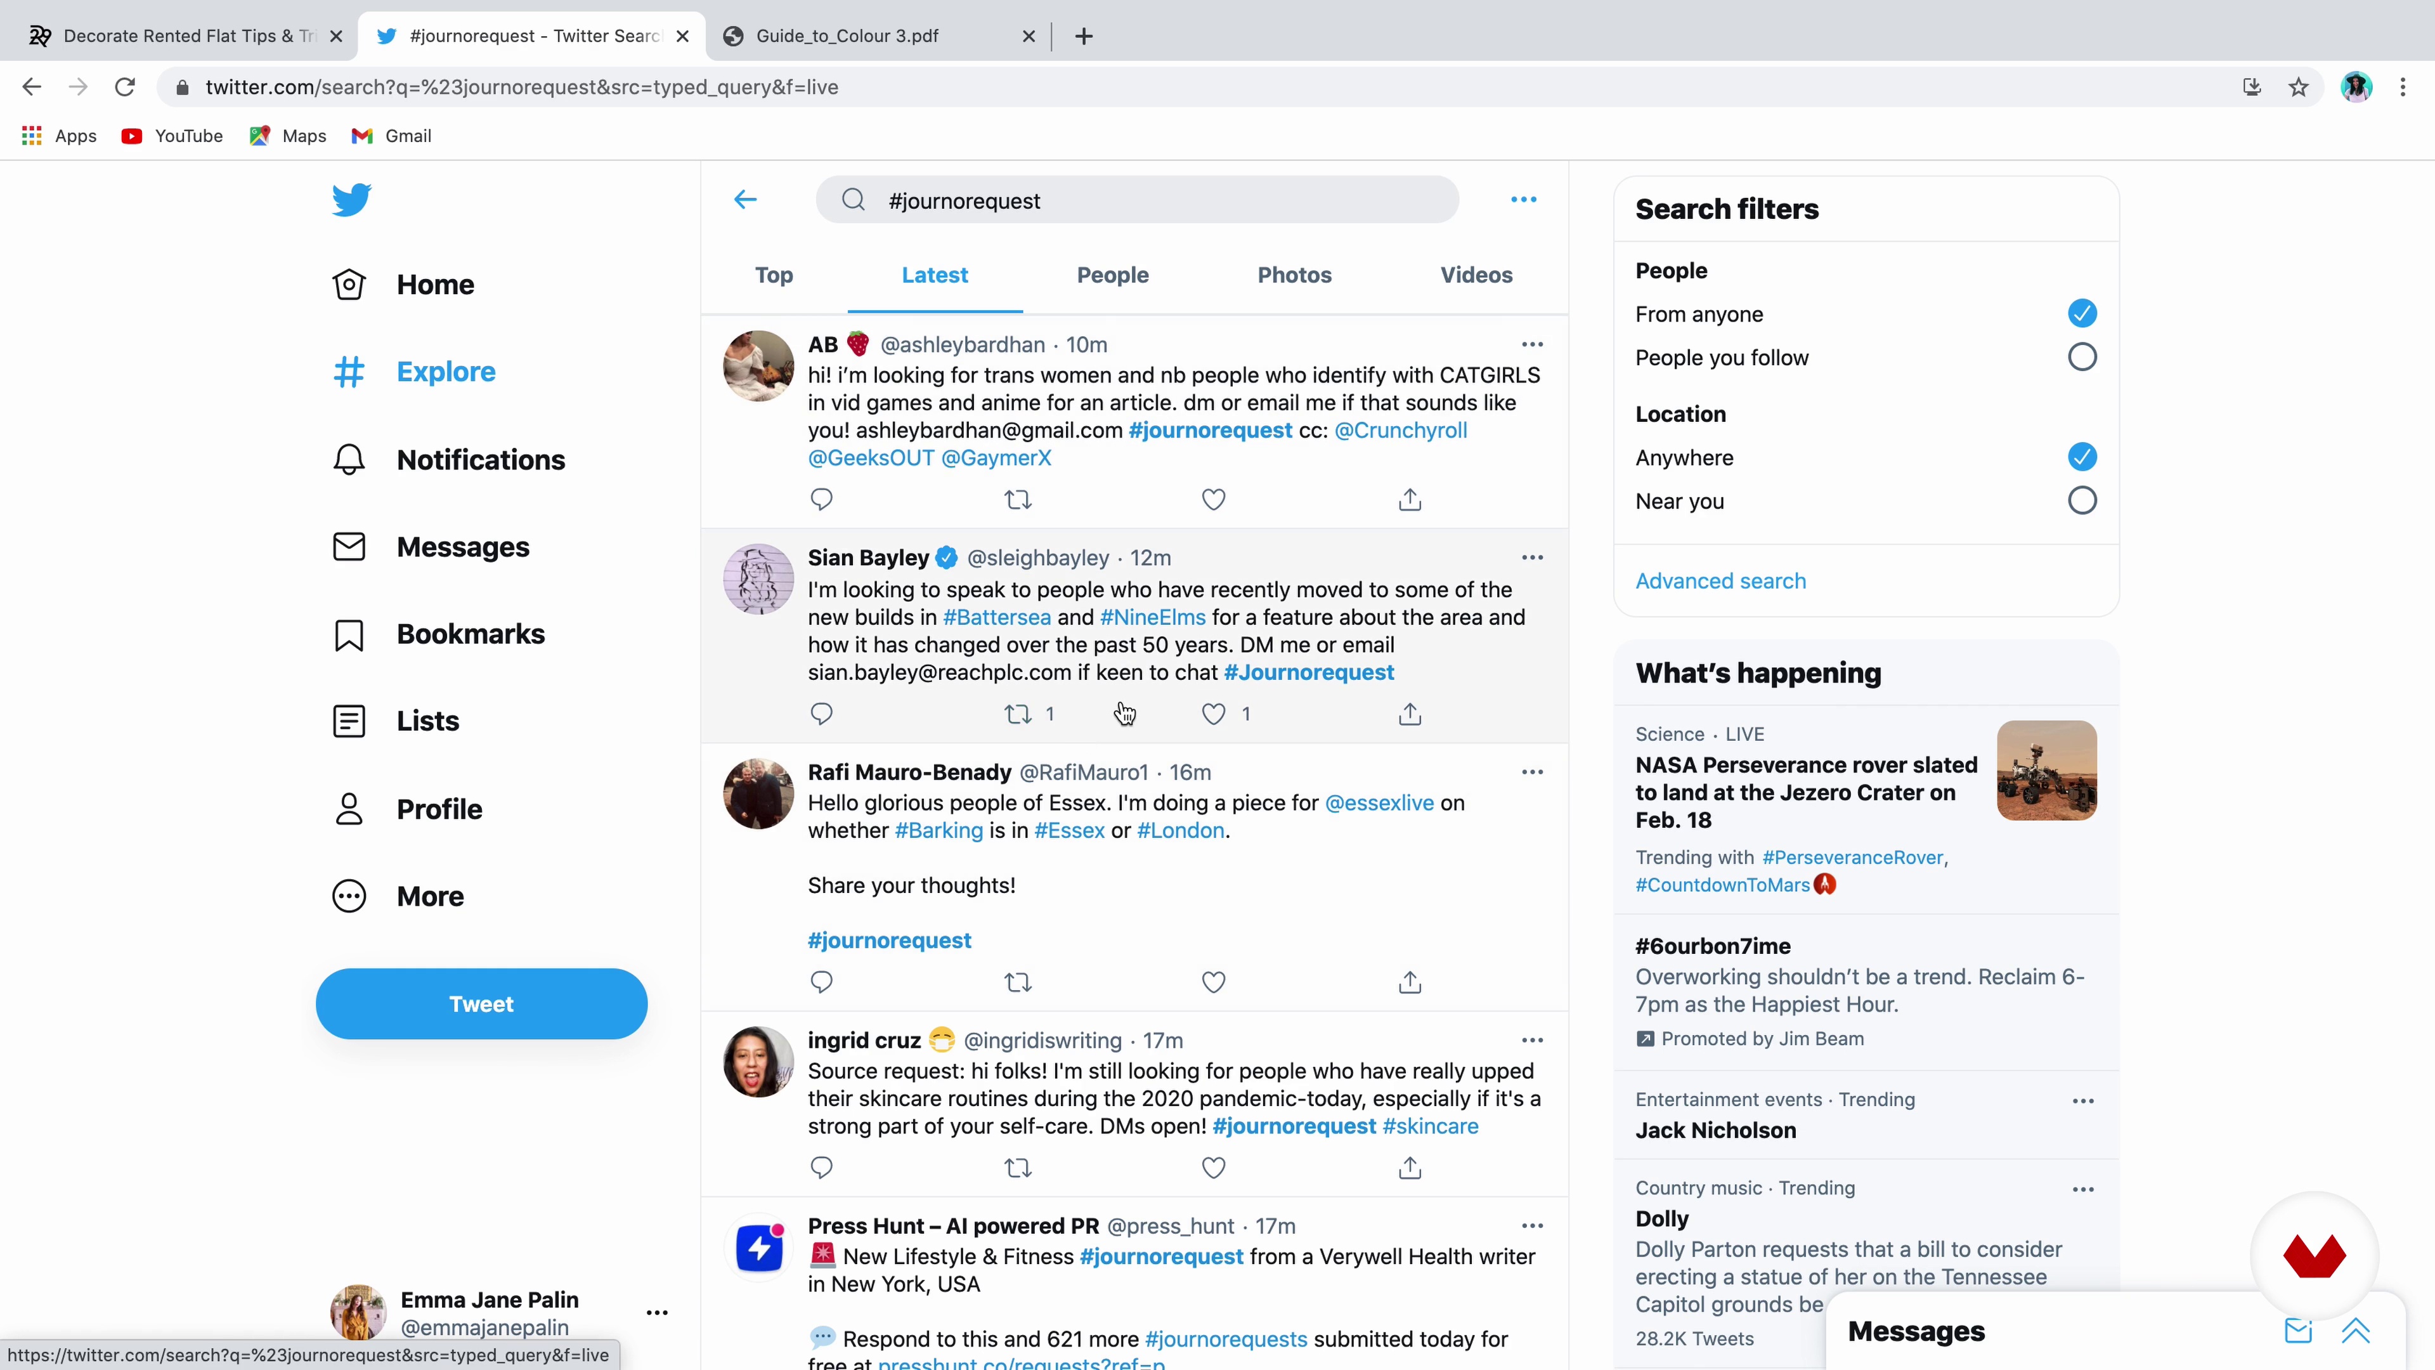Image resolution: width=2435 pixels, height=1370 pixels.
Task: Select Near you location radio option
Action: click(x=2081, y=500)
